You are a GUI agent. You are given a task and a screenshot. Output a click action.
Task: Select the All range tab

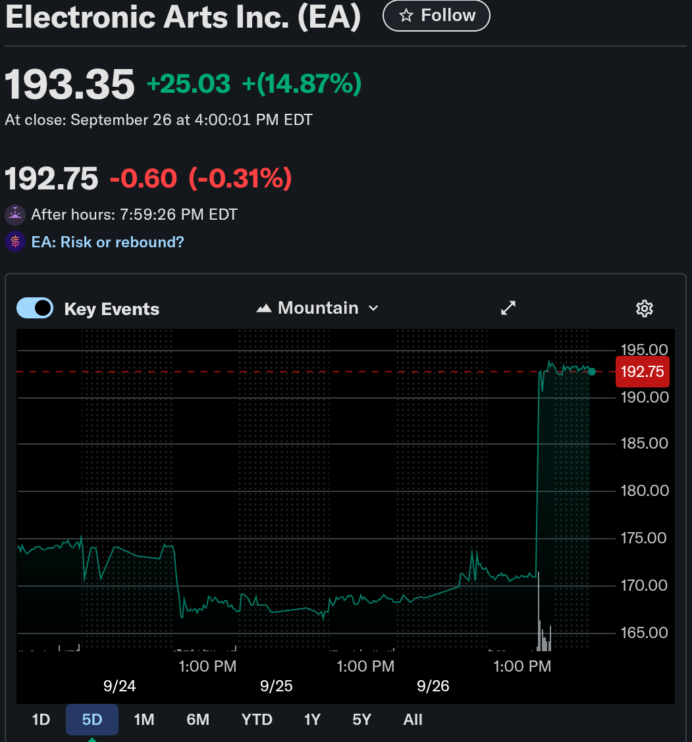click(413, 719)
